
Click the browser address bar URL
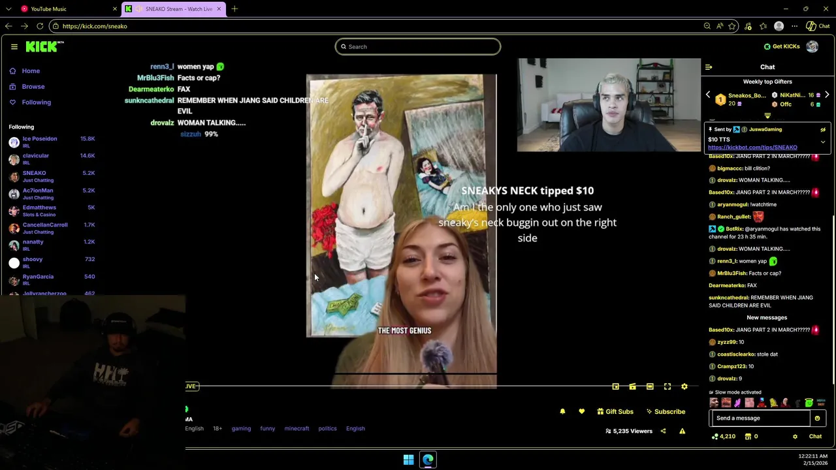95,26
